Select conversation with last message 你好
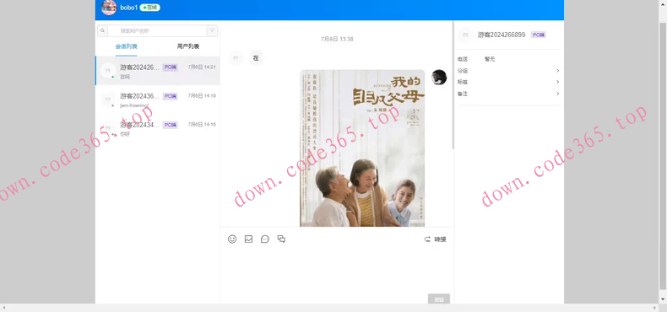The image size is (667, 312). [x=157, y=128]
